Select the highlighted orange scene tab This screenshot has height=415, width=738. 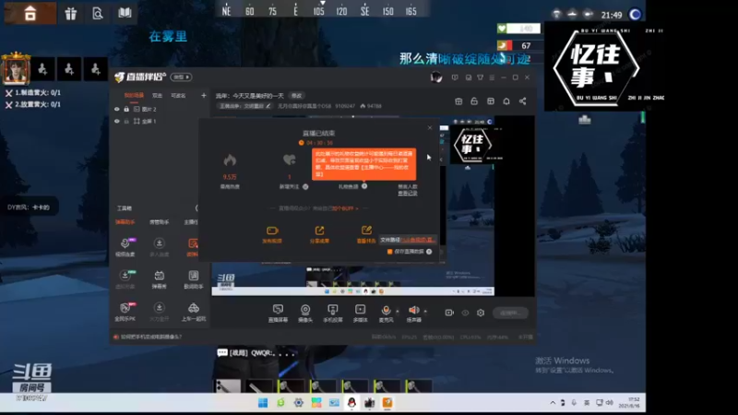134,96
